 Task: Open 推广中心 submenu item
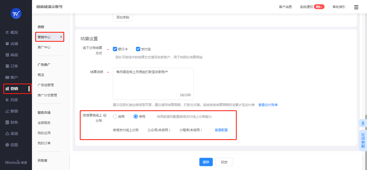(x=44, y=47)
